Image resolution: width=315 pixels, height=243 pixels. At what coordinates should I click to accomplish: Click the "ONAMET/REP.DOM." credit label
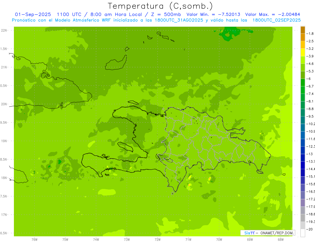pos(277,233)
